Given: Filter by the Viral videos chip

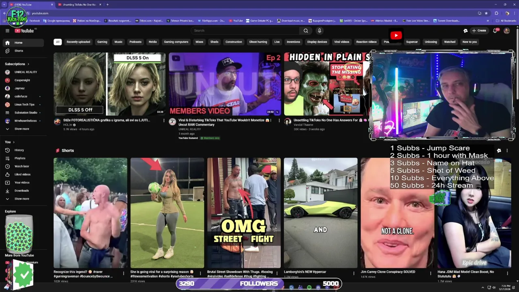Looking at the screenshot, I should 341,42.
